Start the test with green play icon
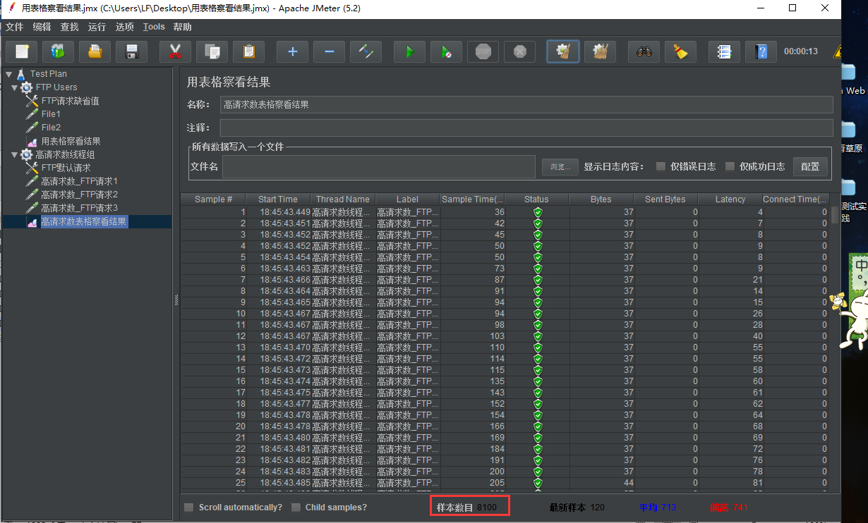The height and width of the screenshot is (523, 868). 409,51
